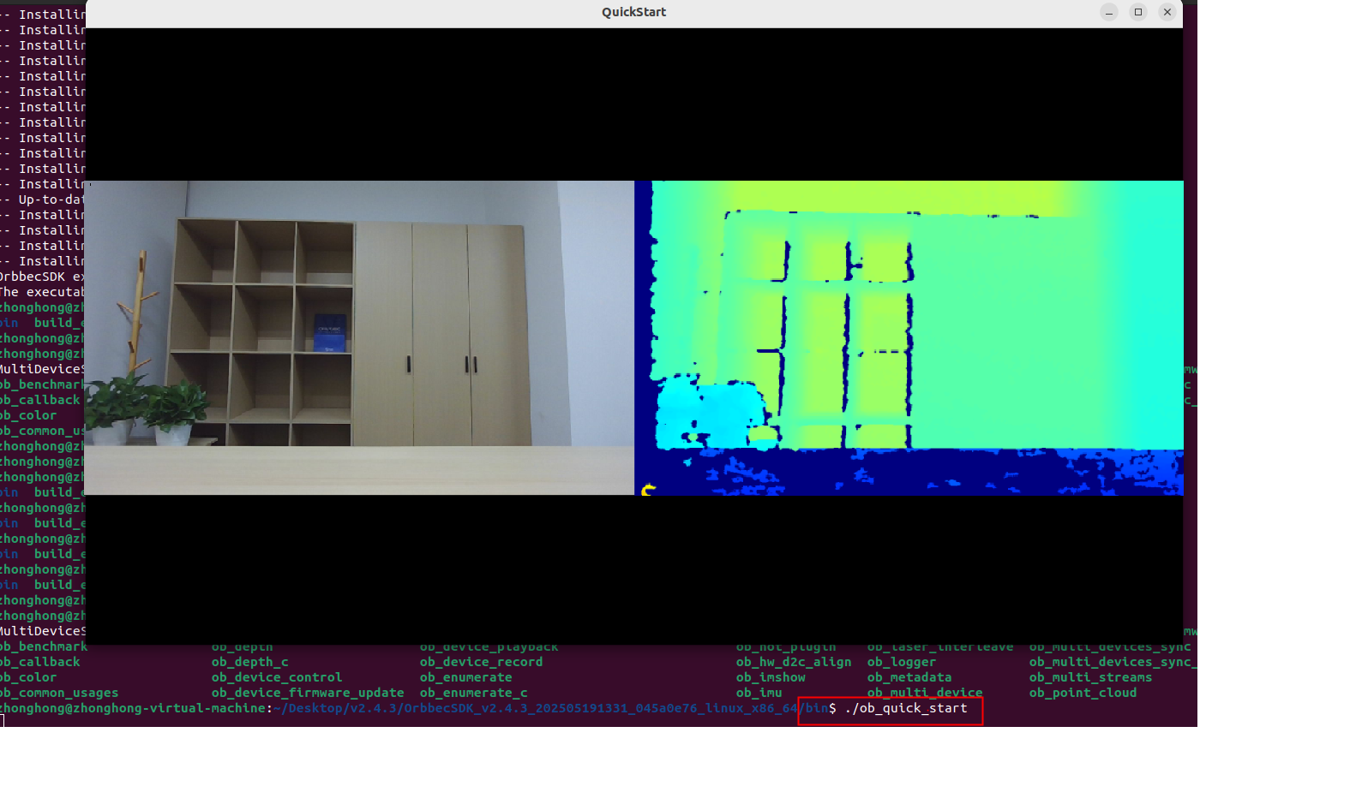This screenshot has height=798, width=1368.
Task: Maximize the QuickStart window
Action: tap(1137, 12)
